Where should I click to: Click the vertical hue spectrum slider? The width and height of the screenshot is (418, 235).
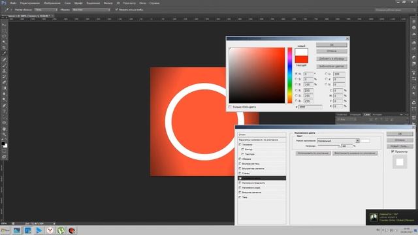(x=290, y=75)
